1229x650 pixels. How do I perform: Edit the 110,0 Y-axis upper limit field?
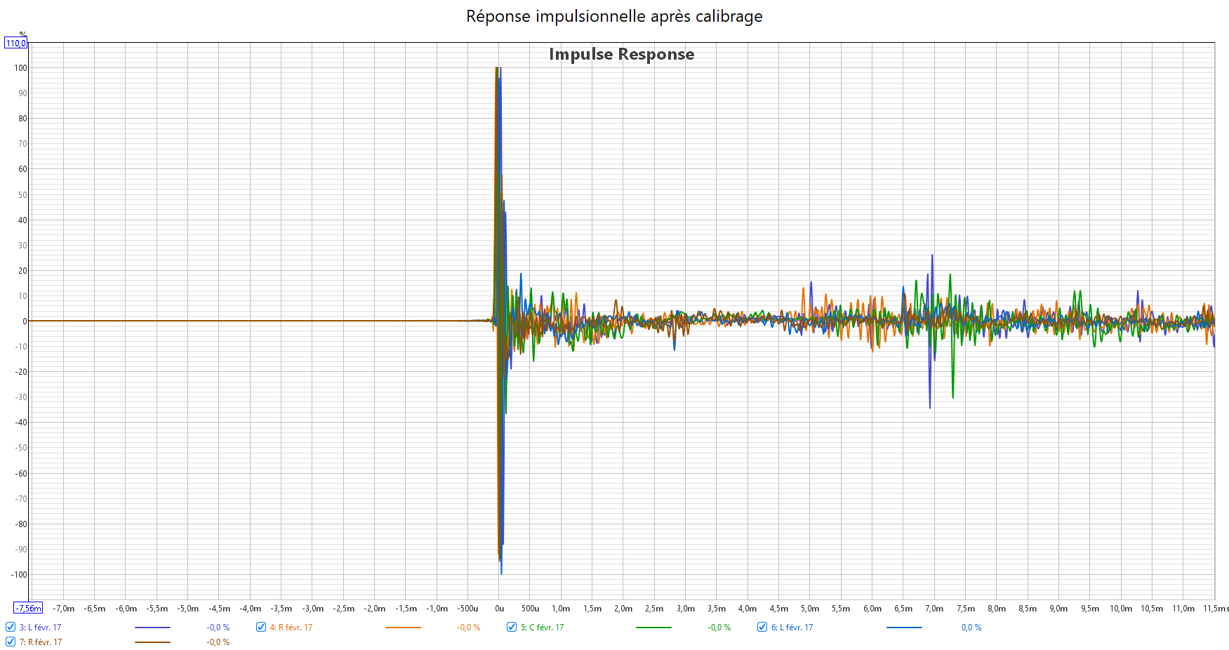(15, 44)
